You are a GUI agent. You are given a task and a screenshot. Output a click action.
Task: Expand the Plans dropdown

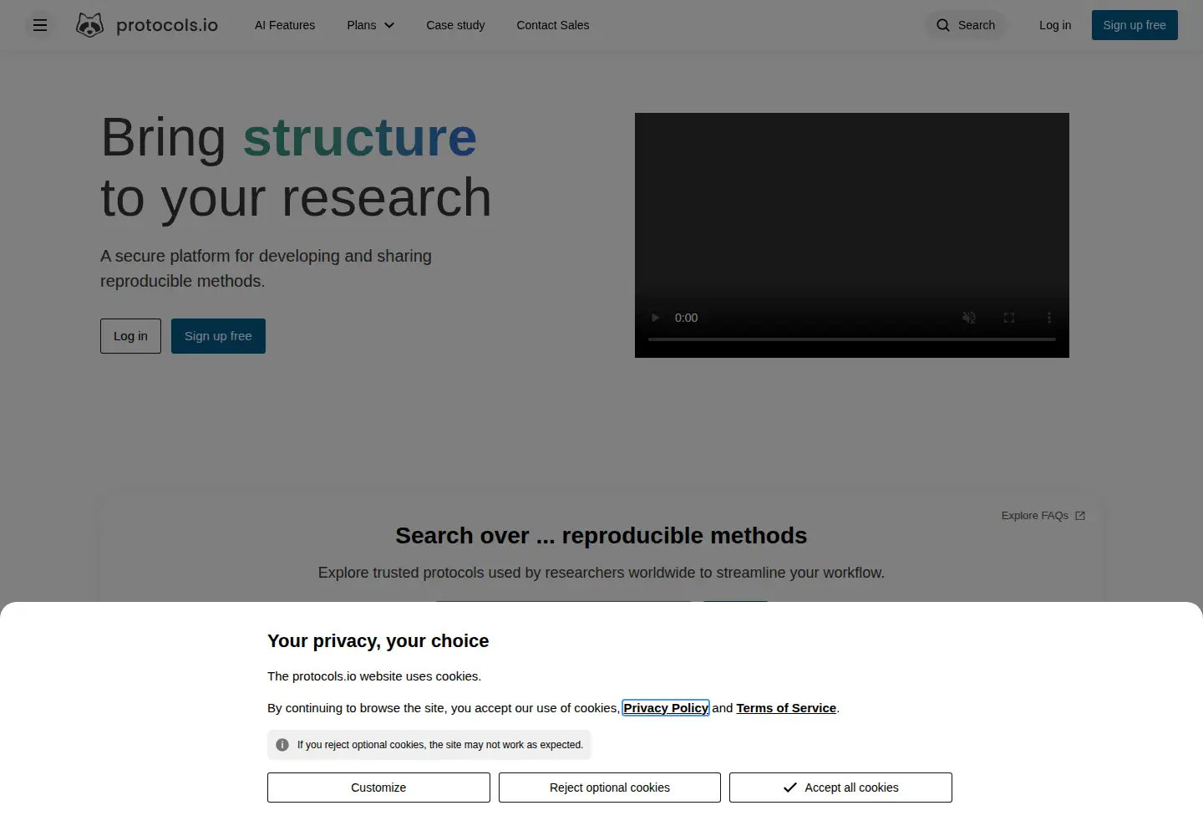[x=371, y=25]
